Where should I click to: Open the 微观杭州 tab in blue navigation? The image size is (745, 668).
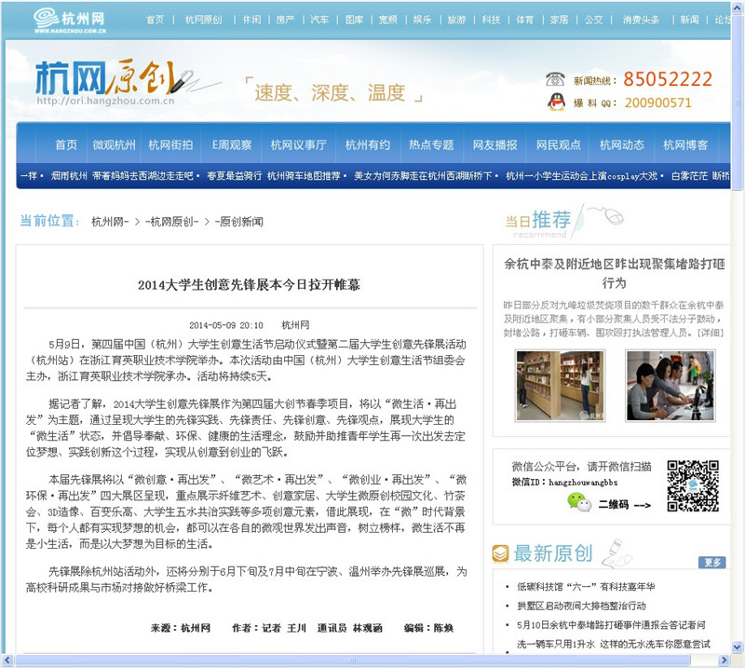tap(114, 145)
